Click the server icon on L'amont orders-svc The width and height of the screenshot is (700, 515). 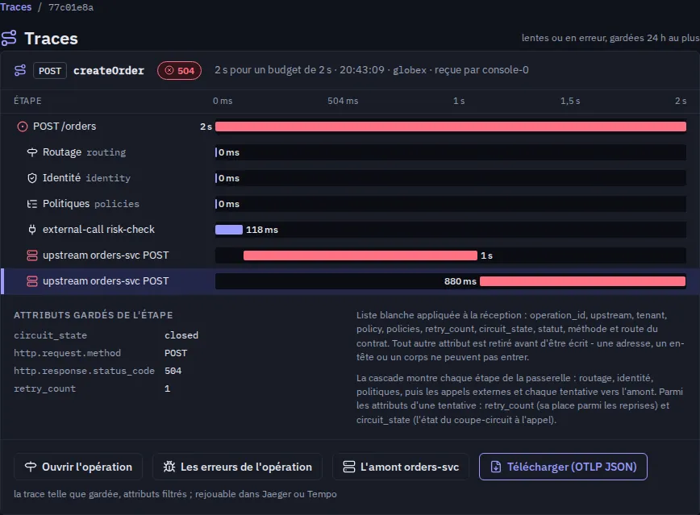click(348, 467)
